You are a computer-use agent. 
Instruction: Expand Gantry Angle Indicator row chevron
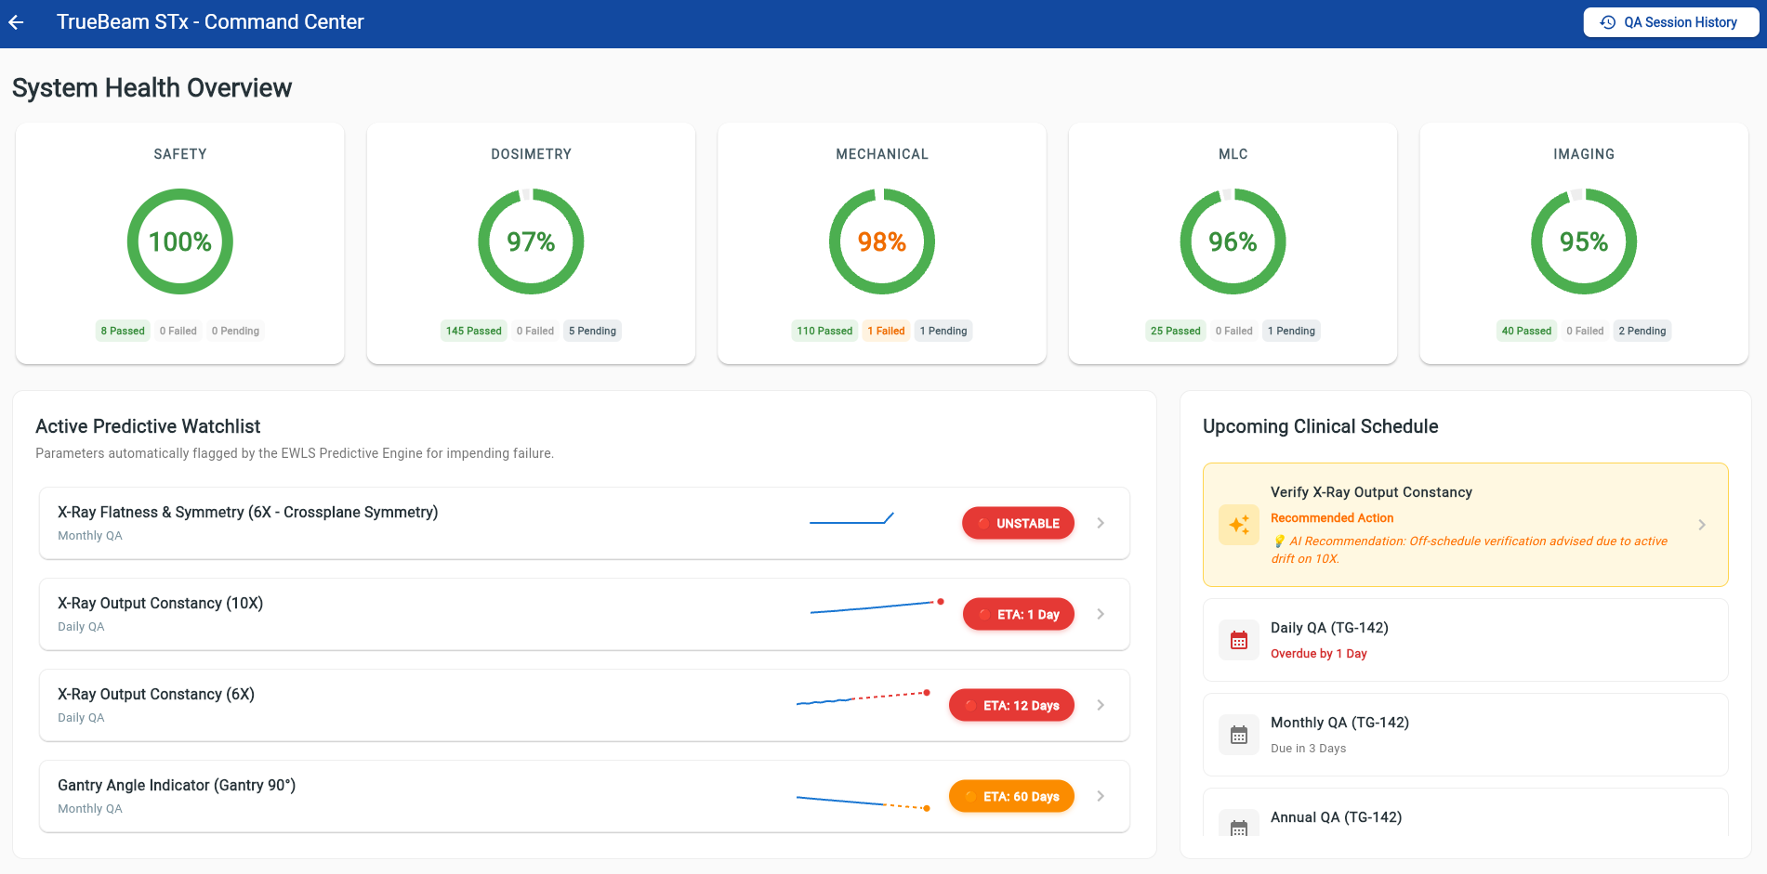pos(1101,796)
